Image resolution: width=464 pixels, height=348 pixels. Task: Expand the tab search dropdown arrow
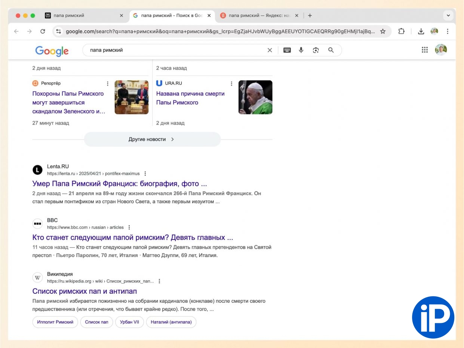pos(448,16)
